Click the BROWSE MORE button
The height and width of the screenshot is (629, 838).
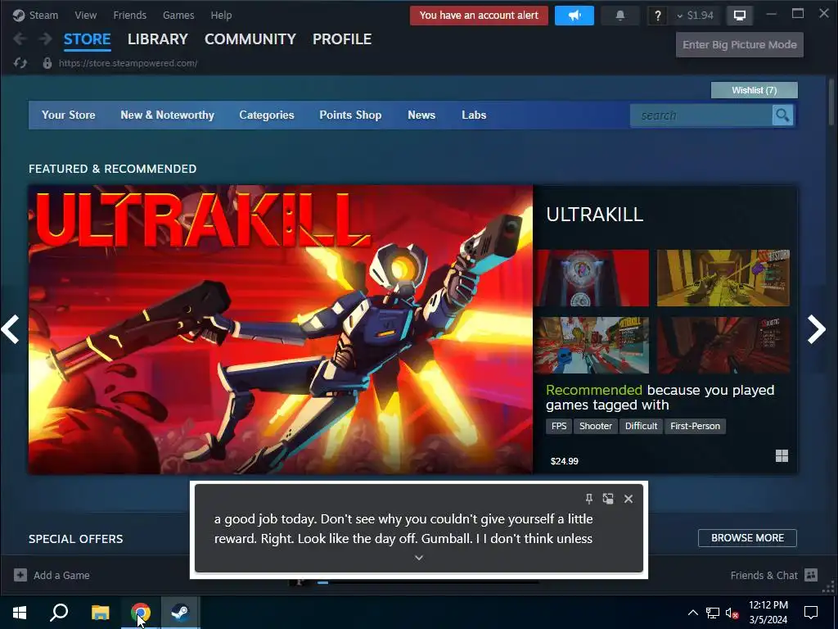747,538
